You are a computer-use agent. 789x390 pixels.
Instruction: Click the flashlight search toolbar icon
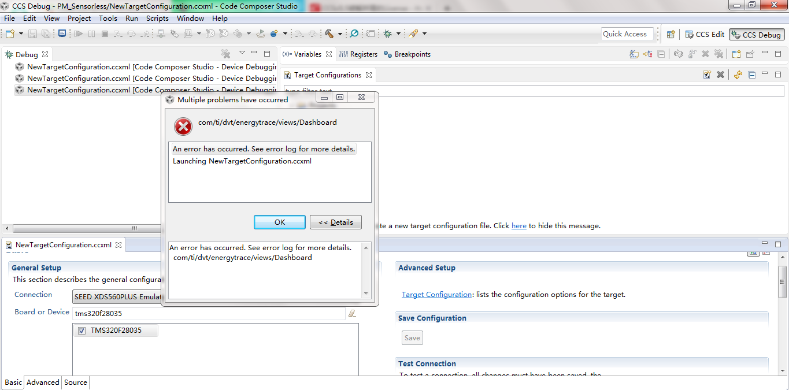coord(413,34)
